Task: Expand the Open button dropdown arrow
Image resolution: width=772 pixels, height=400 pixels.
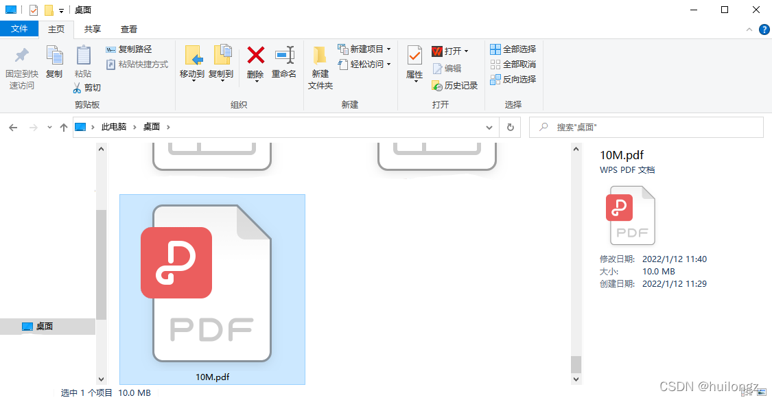Action: point(466,51)
